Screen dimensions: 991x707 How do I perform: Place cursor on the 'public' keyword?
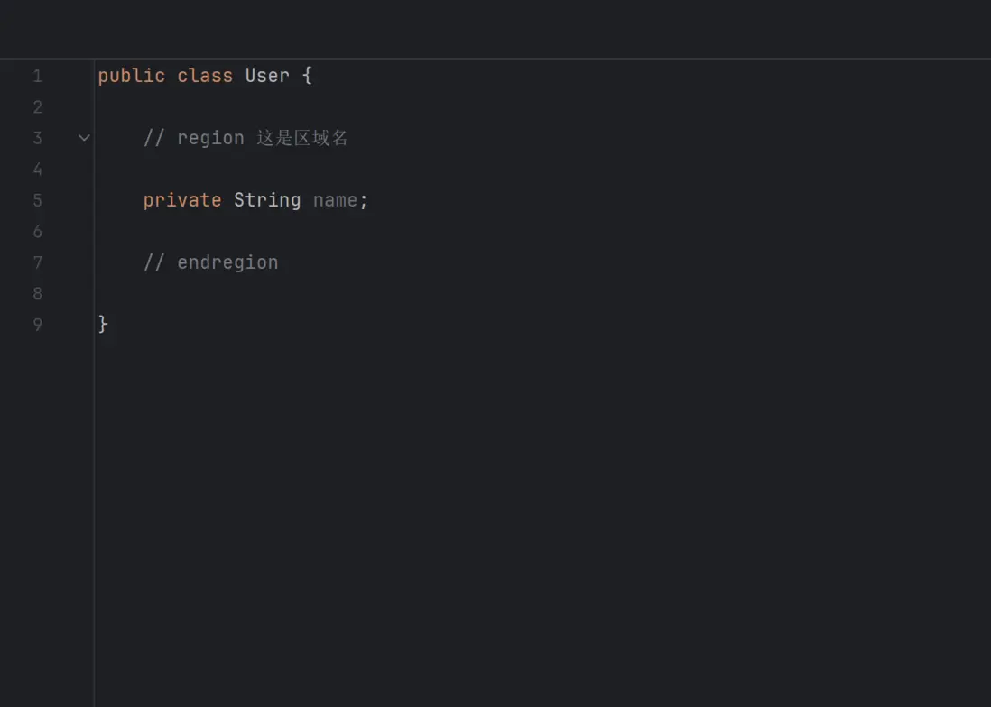point(131,76)
